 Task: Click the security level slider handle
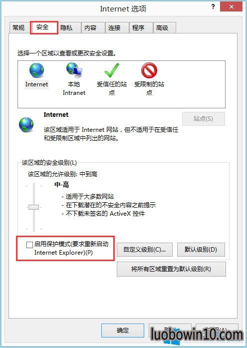tap(34, 207)
